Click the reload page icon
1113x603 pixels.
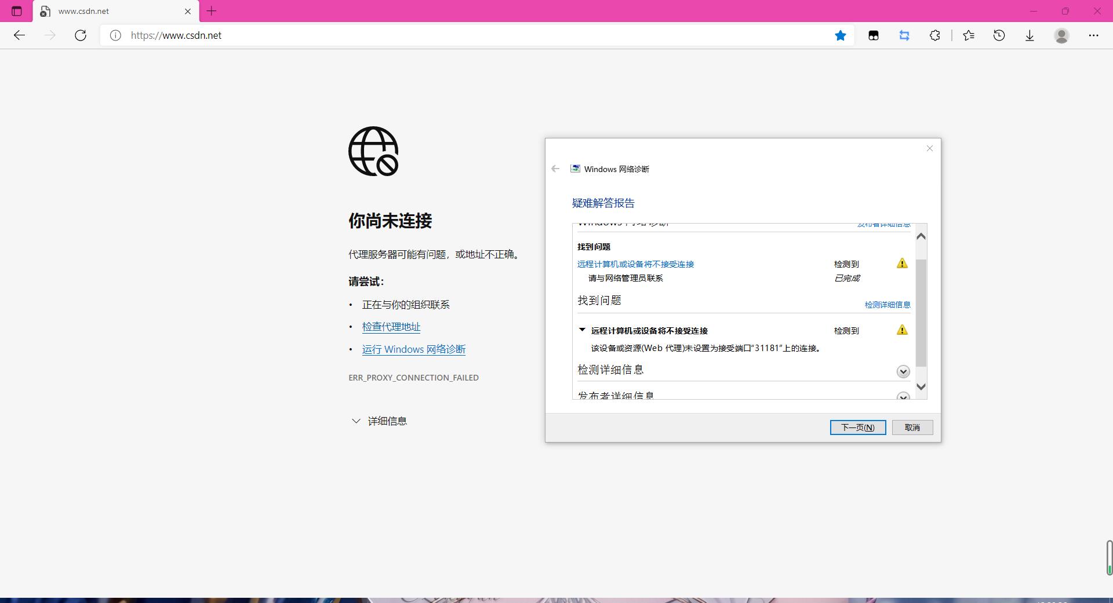[81, 35]
